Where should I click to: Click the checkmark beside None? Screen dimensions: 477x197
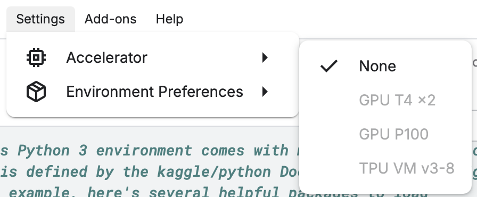[329, 66]
